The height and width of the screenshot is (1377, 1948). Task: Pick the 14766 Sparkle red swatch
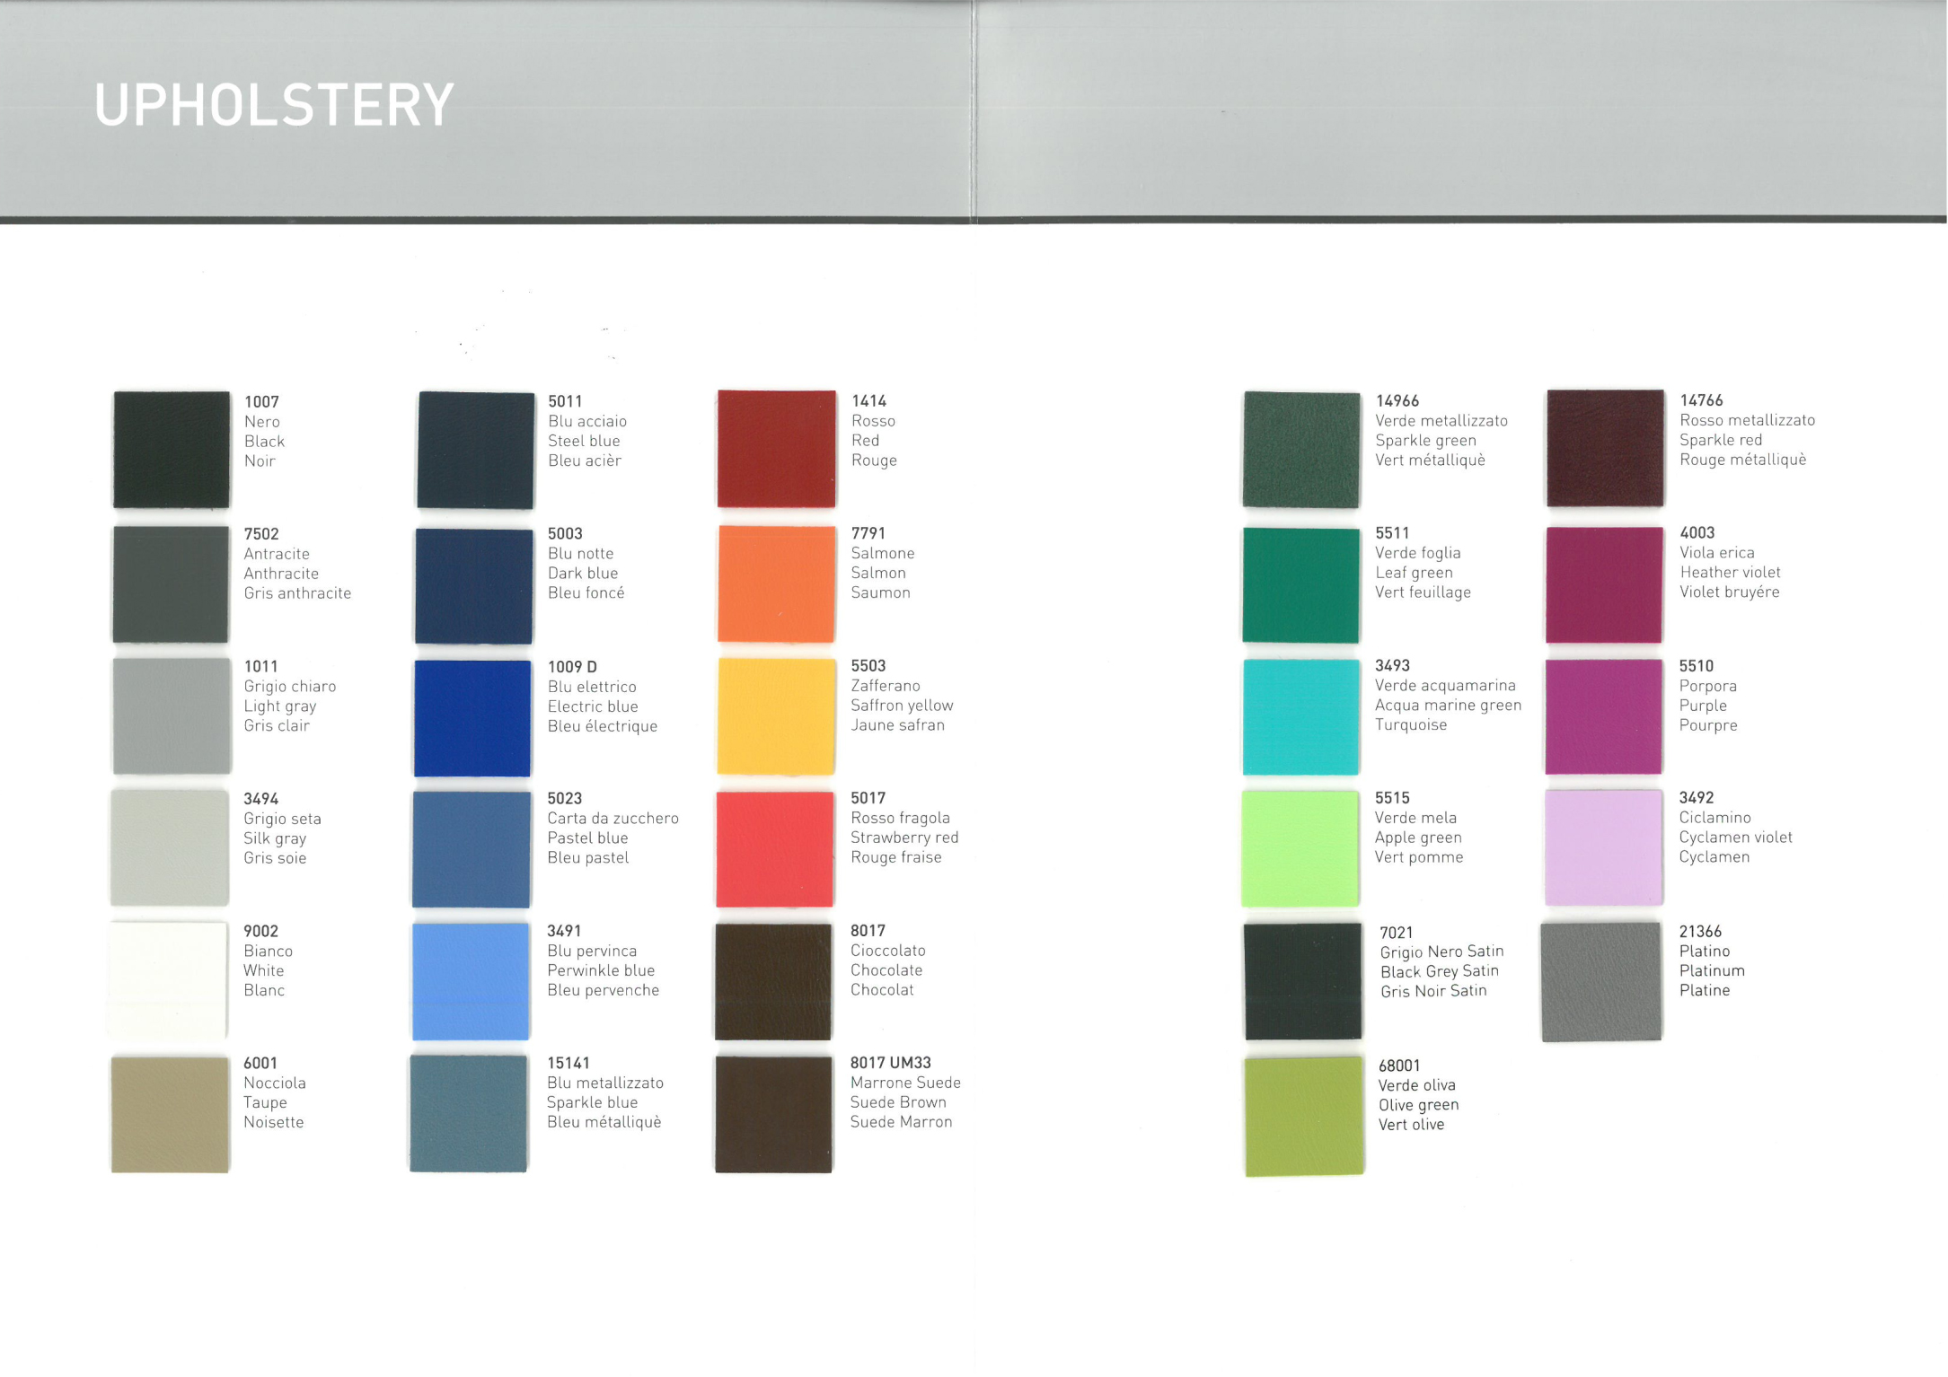click(x=1606, y=448)
